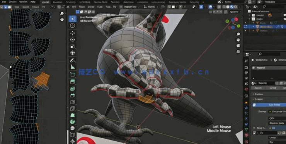Select the Loop Cut tool
Viewport: 286px width, 144px height.
coord(73,102)
